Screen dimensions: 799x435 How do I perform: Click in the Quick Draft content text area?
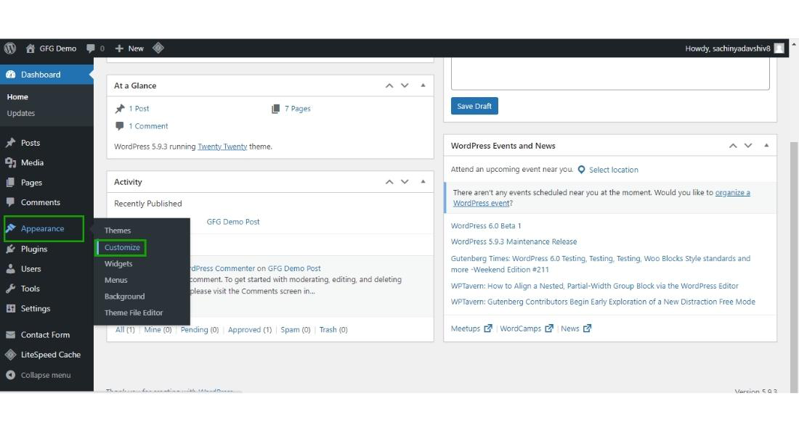pyautogui.click(x=610, y=74)
